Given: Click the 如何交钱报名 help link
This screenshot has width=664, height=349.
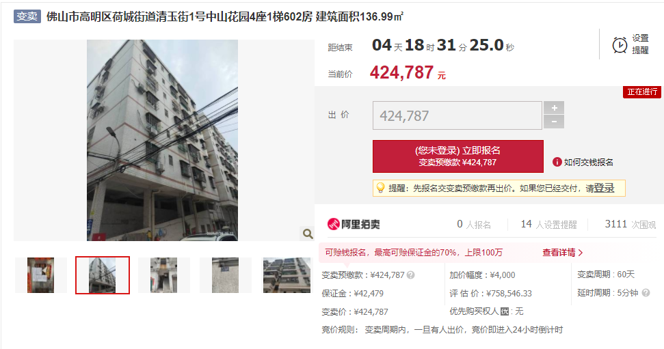Looking at the screenshot, I should (588, 162).
